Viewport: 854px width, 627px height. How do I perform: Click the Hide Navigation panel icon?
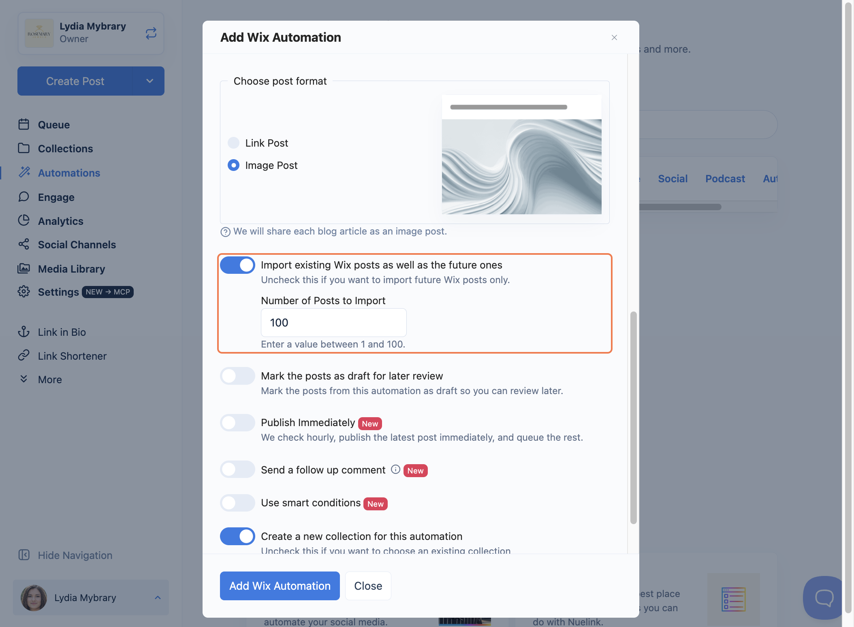(x=24, y=555)
